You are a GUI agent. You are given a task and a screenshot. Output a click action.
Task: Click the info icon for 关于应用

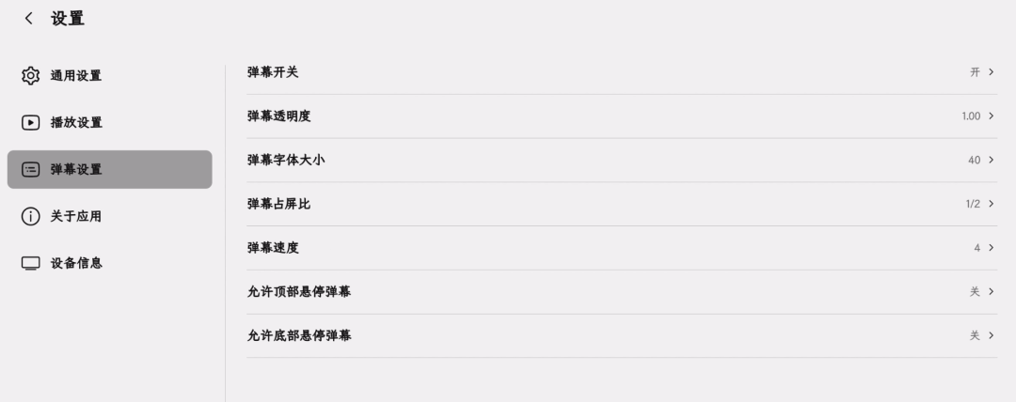(x=31, y=216)
